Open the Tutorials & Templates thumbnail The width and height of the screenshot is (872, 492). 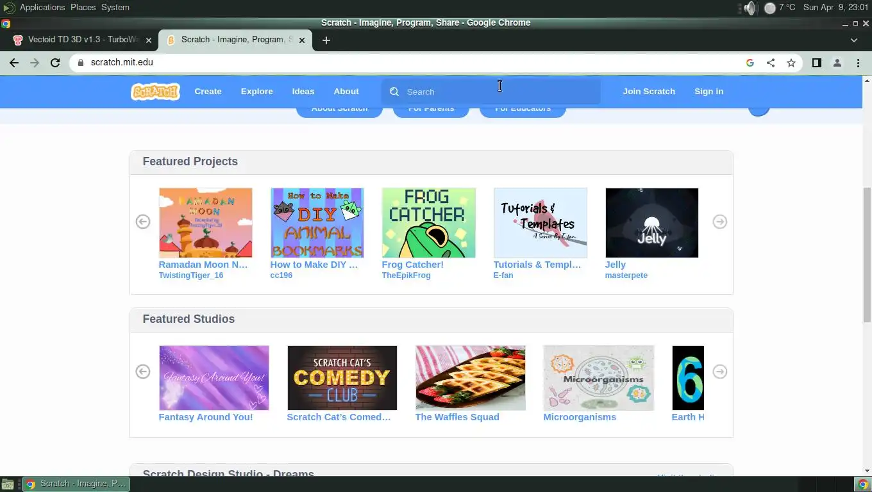(x=541, y=223)
